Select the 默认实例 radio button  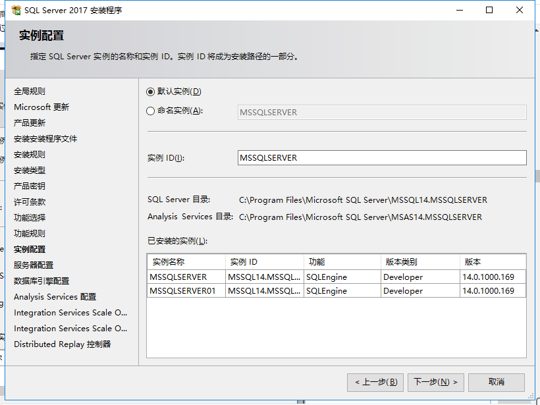[x=151, y=92]
